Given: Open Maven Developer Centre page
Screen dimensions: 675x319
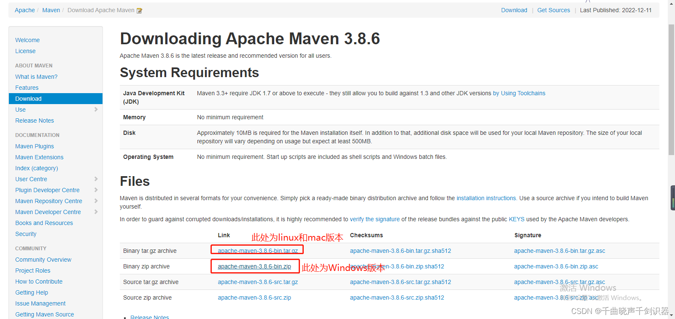Looking at the screenshot, I should [x=48, y=212].
